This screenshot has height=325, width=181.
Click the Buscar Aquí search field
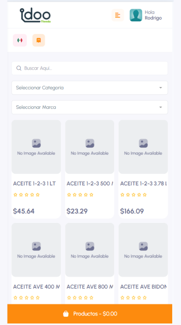[90, 68]
